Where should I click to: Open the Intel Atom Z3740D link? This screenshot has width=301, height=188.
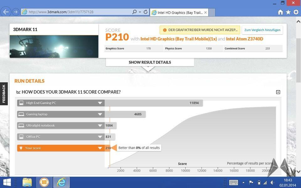pyautogui.click(x=245, y=39)
